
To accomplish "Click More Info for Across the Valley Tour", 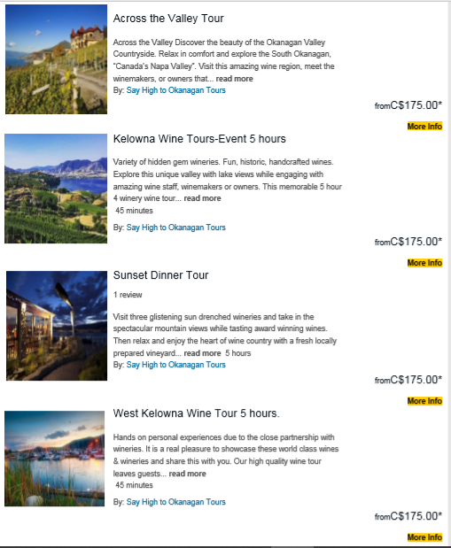I will pos(424,127).
